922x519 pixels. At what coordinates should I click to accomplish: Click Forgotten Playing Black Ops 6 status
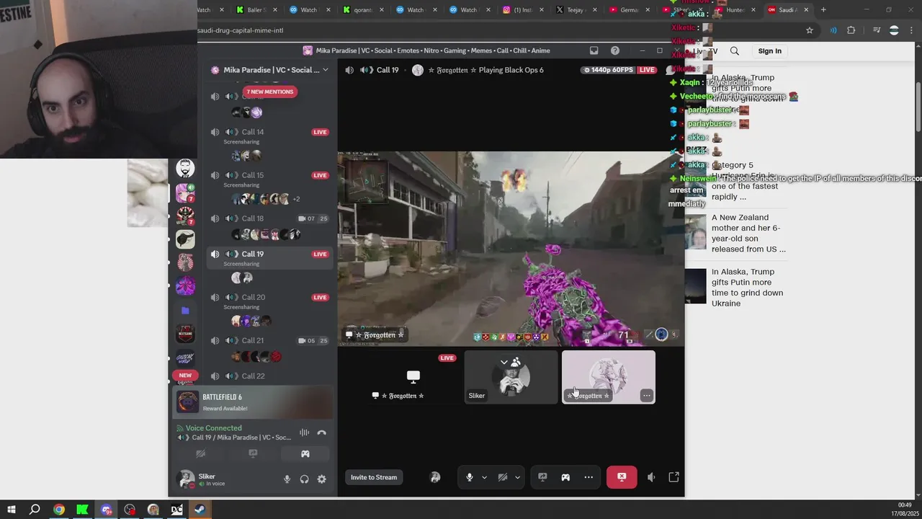click(485, 70)
